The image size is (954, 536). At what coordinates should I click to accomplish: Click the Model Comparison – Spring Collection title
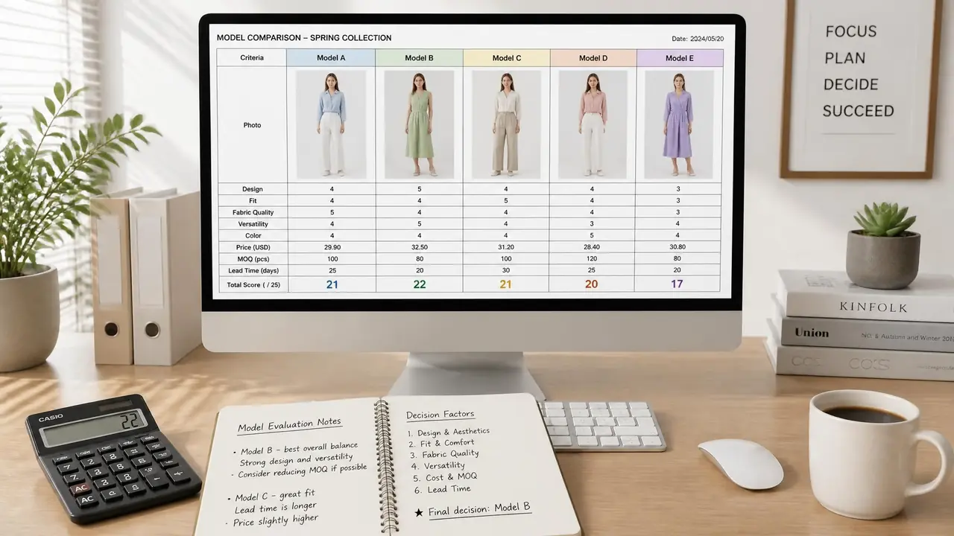[304, 38]
